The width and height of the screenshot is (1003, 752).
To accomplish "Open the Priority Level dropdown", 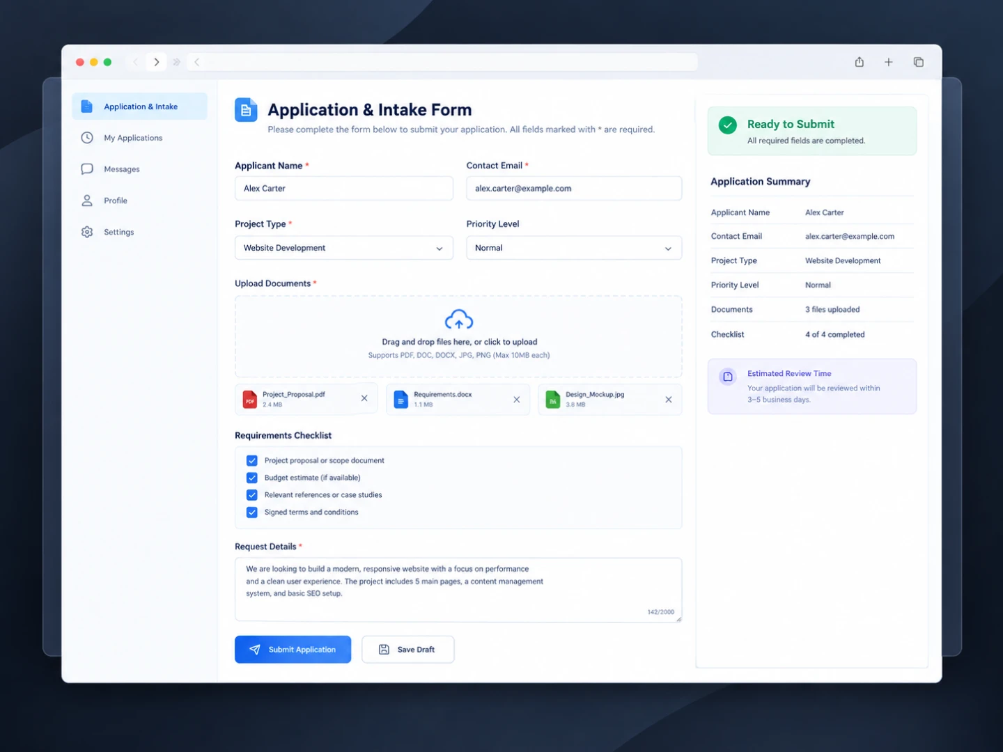I will tap(574, 248).
